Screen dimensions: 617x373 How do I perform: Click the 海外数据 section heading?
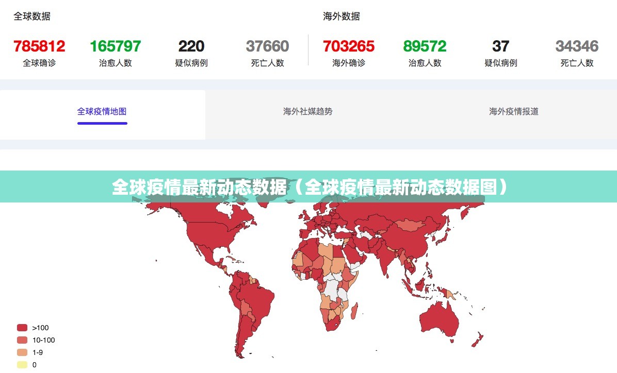point(342,16)
